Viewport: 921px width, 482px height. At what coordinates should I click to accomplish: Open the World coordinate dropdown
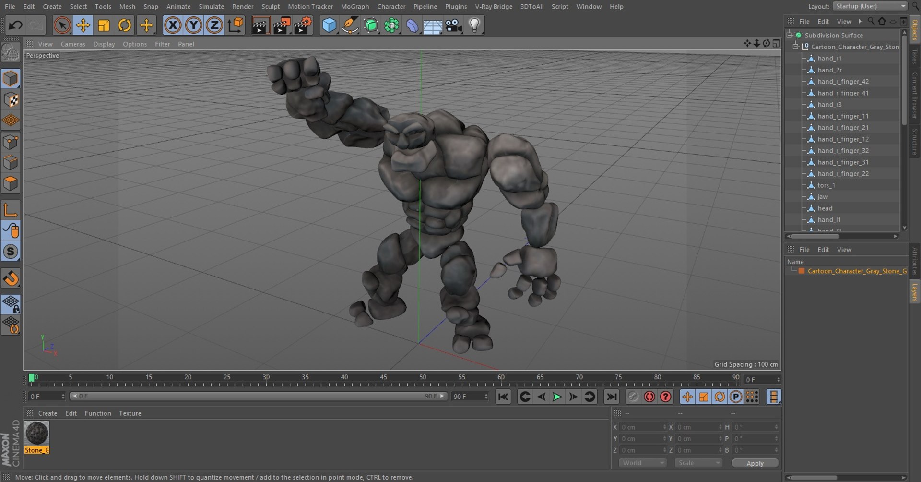[x=642, y=463]
